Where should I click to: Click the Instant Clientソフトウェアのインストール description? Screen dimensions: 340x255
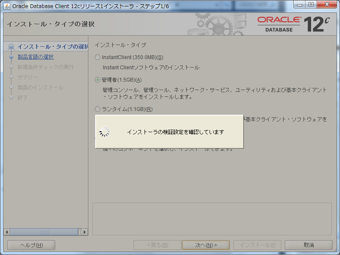tap(151, 68)
